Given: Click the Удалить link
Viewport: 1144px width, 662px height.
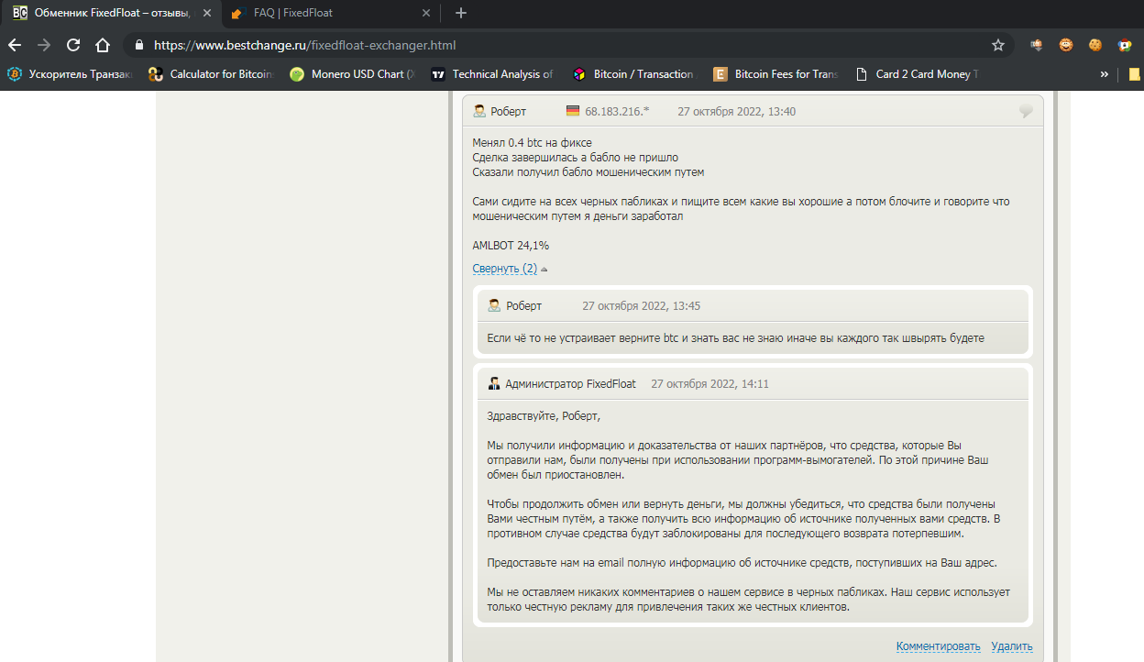Looking at the screenshot, I should (1012, 646).
